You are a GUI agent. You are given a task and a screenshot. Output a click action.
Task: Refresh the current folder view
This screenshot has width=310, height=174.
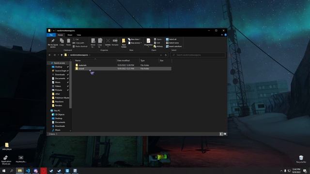pyautogui.click(x=166, y=55)
